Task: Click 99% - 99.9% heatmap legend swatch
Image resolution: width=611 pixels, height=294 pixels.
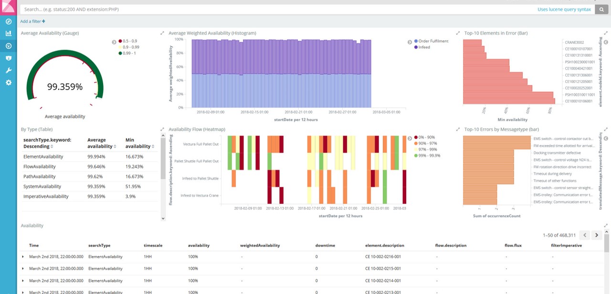Action: 416,156
